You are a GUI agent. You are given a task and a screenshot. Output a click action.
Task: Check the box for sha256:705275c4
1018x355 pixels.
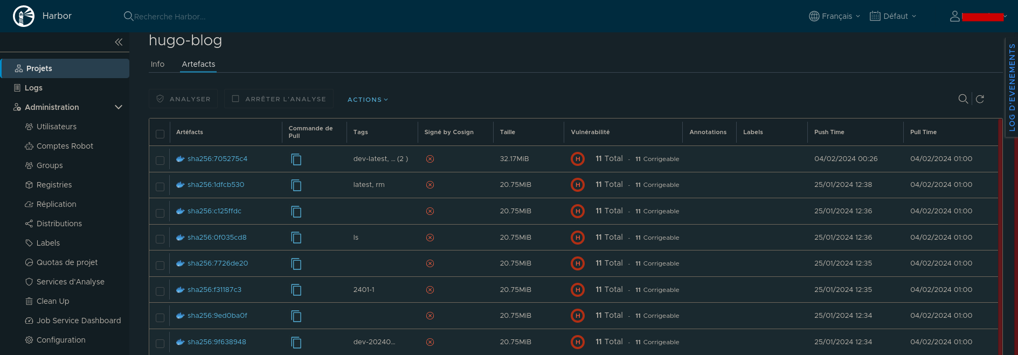160,160
